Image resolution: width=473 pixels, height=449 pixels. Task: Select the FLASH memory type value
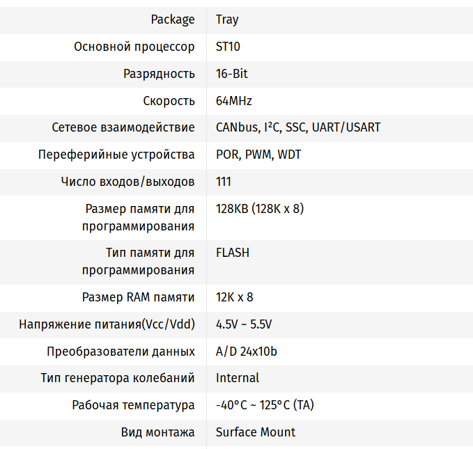[233, 253]
